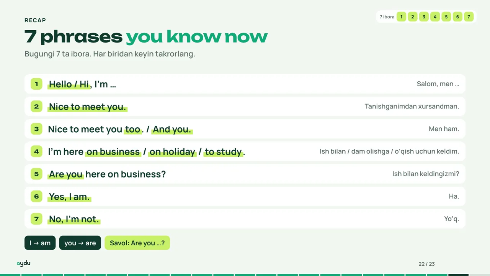490x276 pixels.
Task: Click the aydu logo
Action: pyautogui.click(x=23, y=263)
